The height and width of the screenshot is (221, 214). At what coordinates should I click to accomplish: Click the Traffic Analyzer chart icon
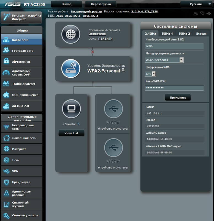(6, 83)
